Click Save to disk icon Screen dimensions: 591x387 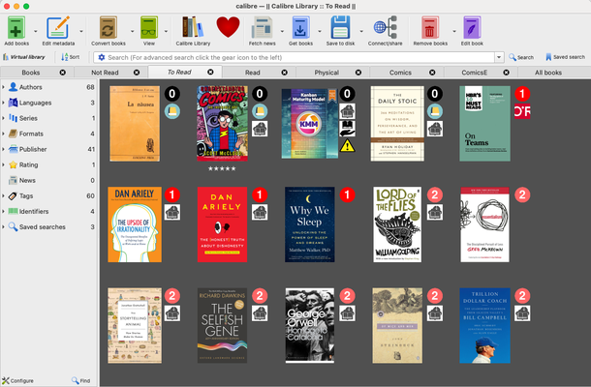pyautogui.click(x=340, y=27)
